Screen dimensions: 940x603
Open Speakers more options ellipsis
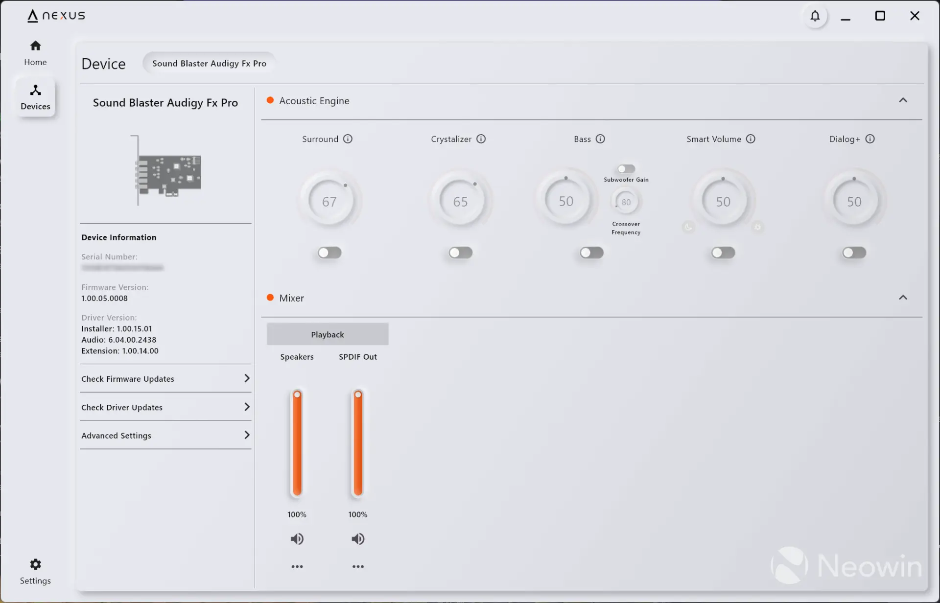(x=297, y=567)
